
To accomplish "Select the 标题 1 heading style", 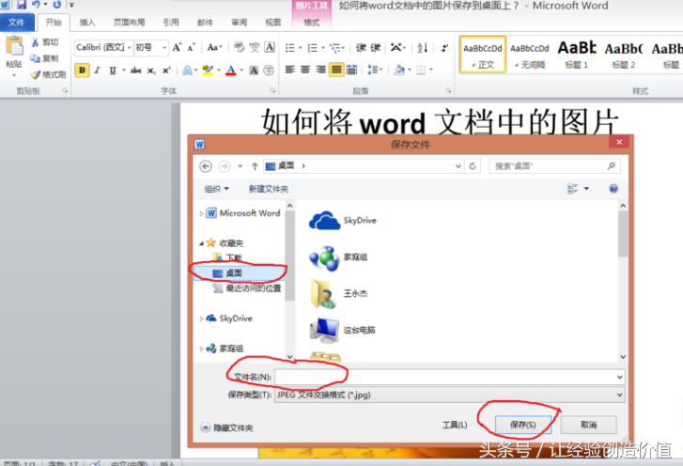I will 577,54.
